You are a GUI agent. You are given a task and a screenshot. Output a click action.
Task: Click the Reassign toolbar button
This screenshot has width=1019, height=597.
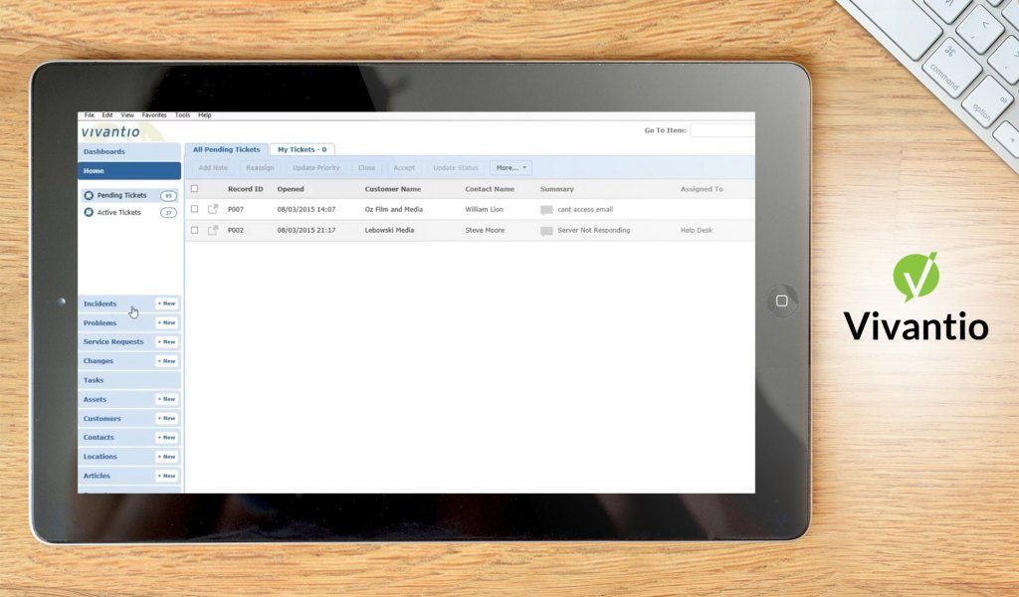pyautogui.click(x=260, y=167)
